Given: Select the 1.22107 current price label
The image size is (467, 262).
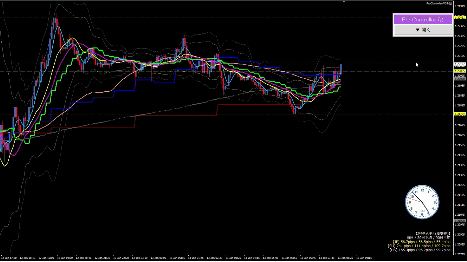Looking at the screenshot, I should [x=460, y=64].
